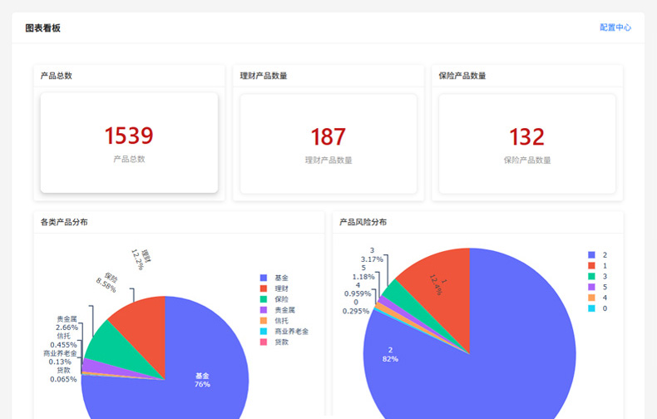Select the 保险产品数量 card showing 132
This screenshot has height=419, width=657.
pyautogui.click(x=527, y=143)
